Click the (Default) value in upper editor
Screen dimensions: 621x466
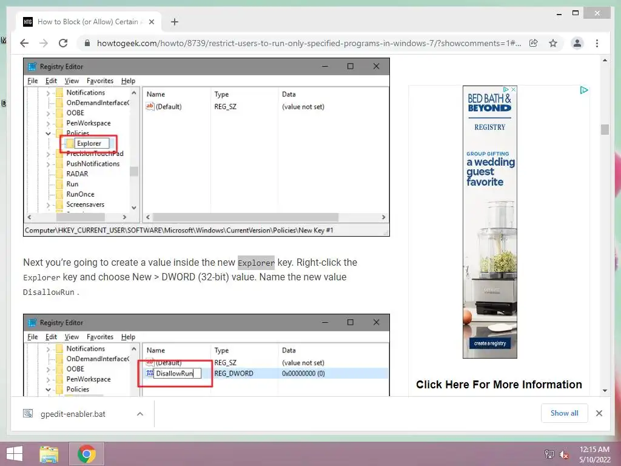pos(169,107)
